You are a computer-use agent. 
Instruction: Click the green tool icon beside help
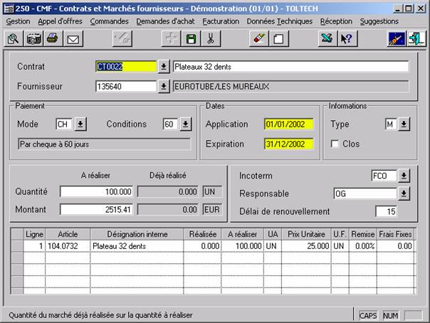pos(327,38)
